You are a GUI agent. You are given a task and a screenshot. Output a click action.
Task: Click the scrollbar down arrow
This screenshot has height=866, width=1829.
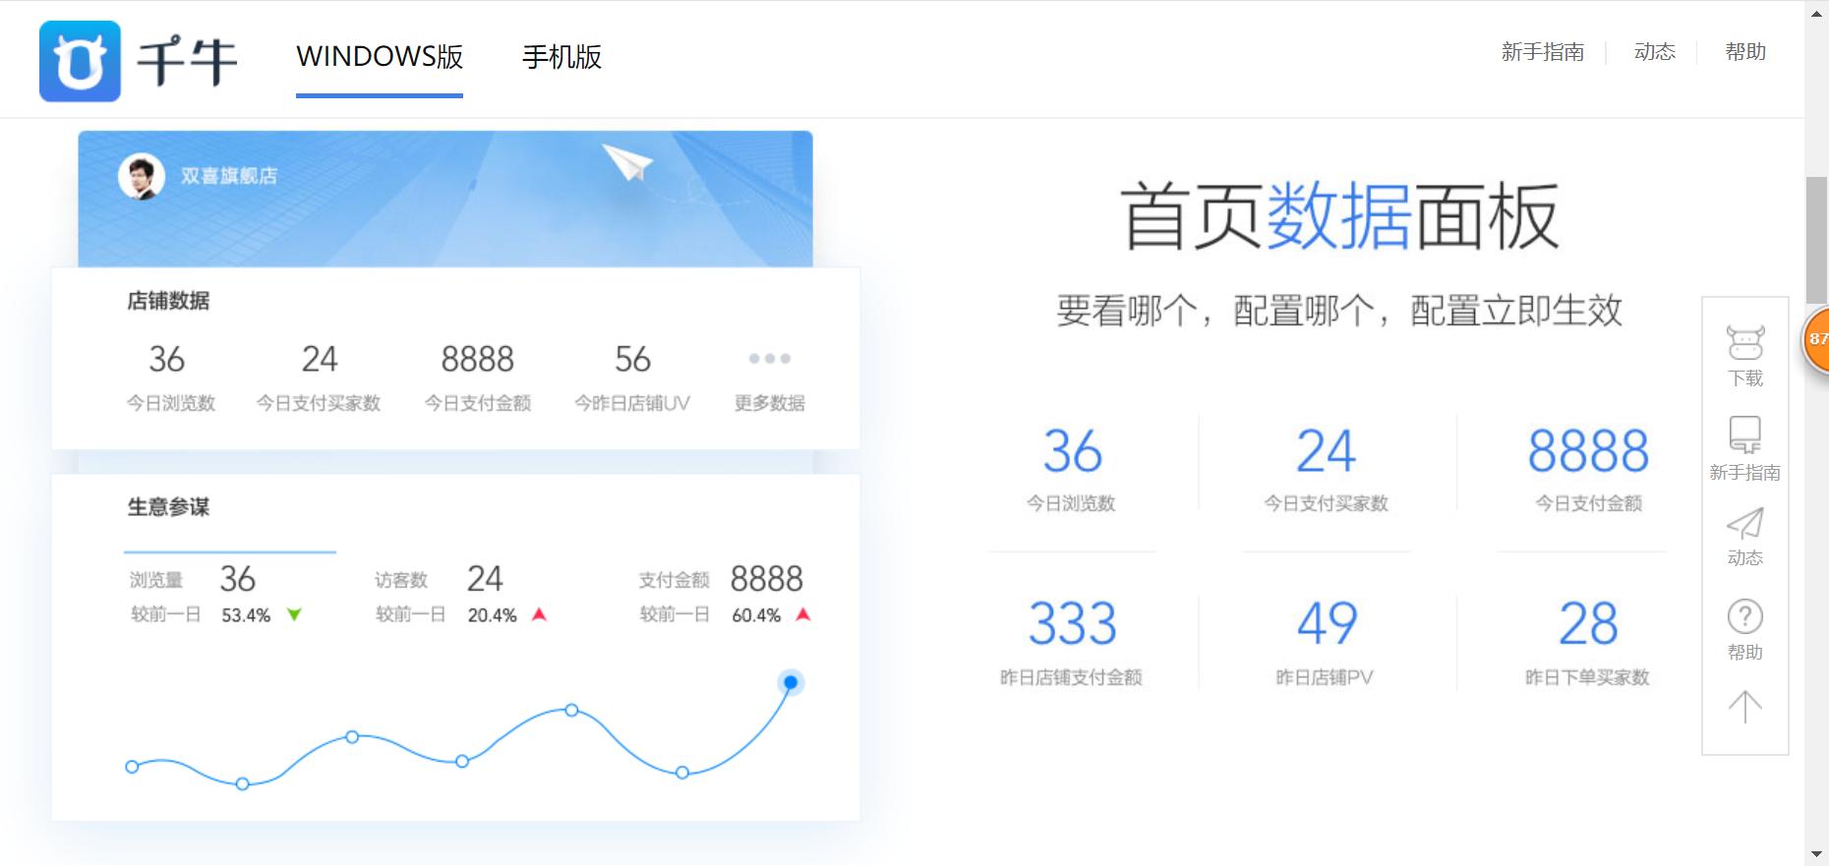click(1816, 854)
